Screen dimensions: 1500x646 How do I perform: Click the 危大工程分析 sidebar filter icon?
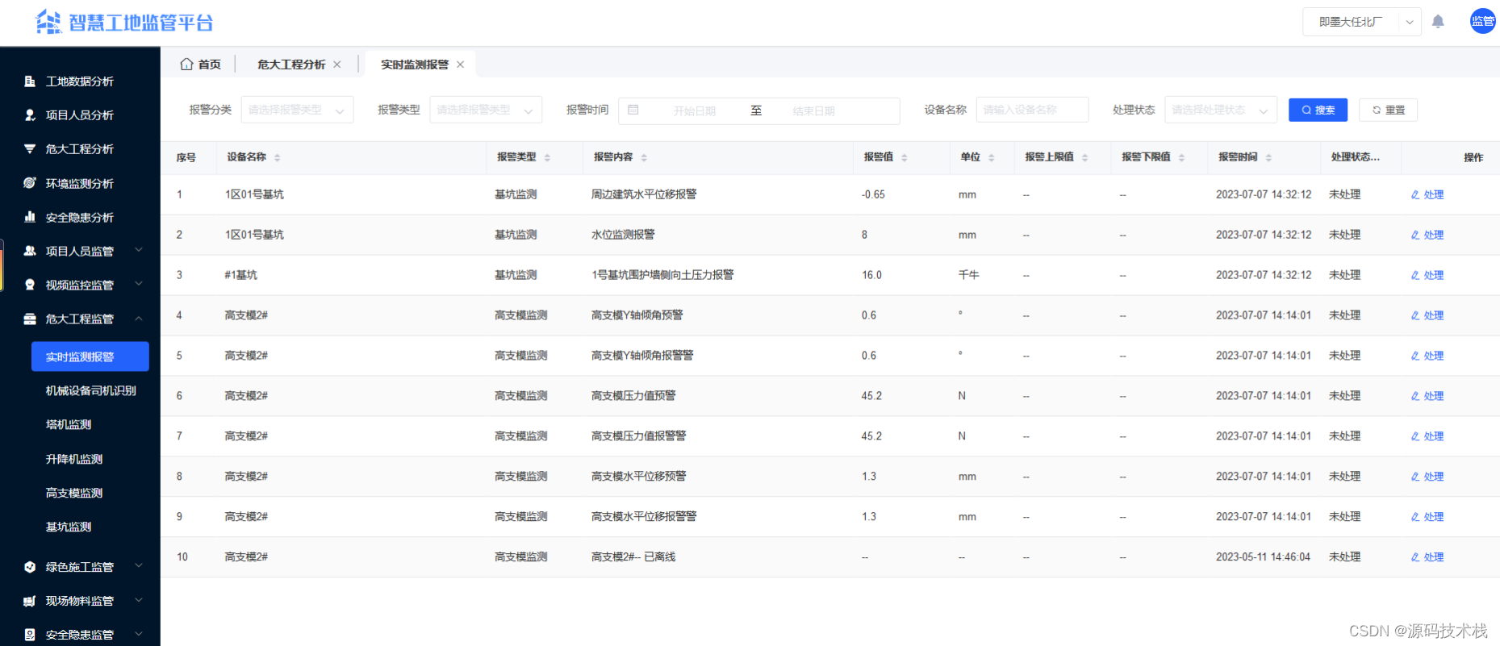pos(30,149)
